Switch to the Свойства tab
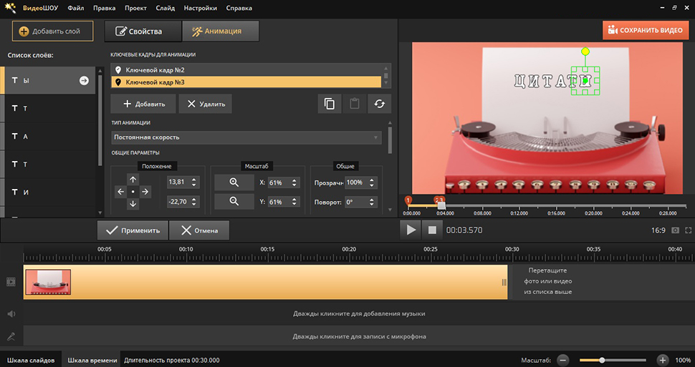This screenshot has width=695, height=367. (143, 31)
